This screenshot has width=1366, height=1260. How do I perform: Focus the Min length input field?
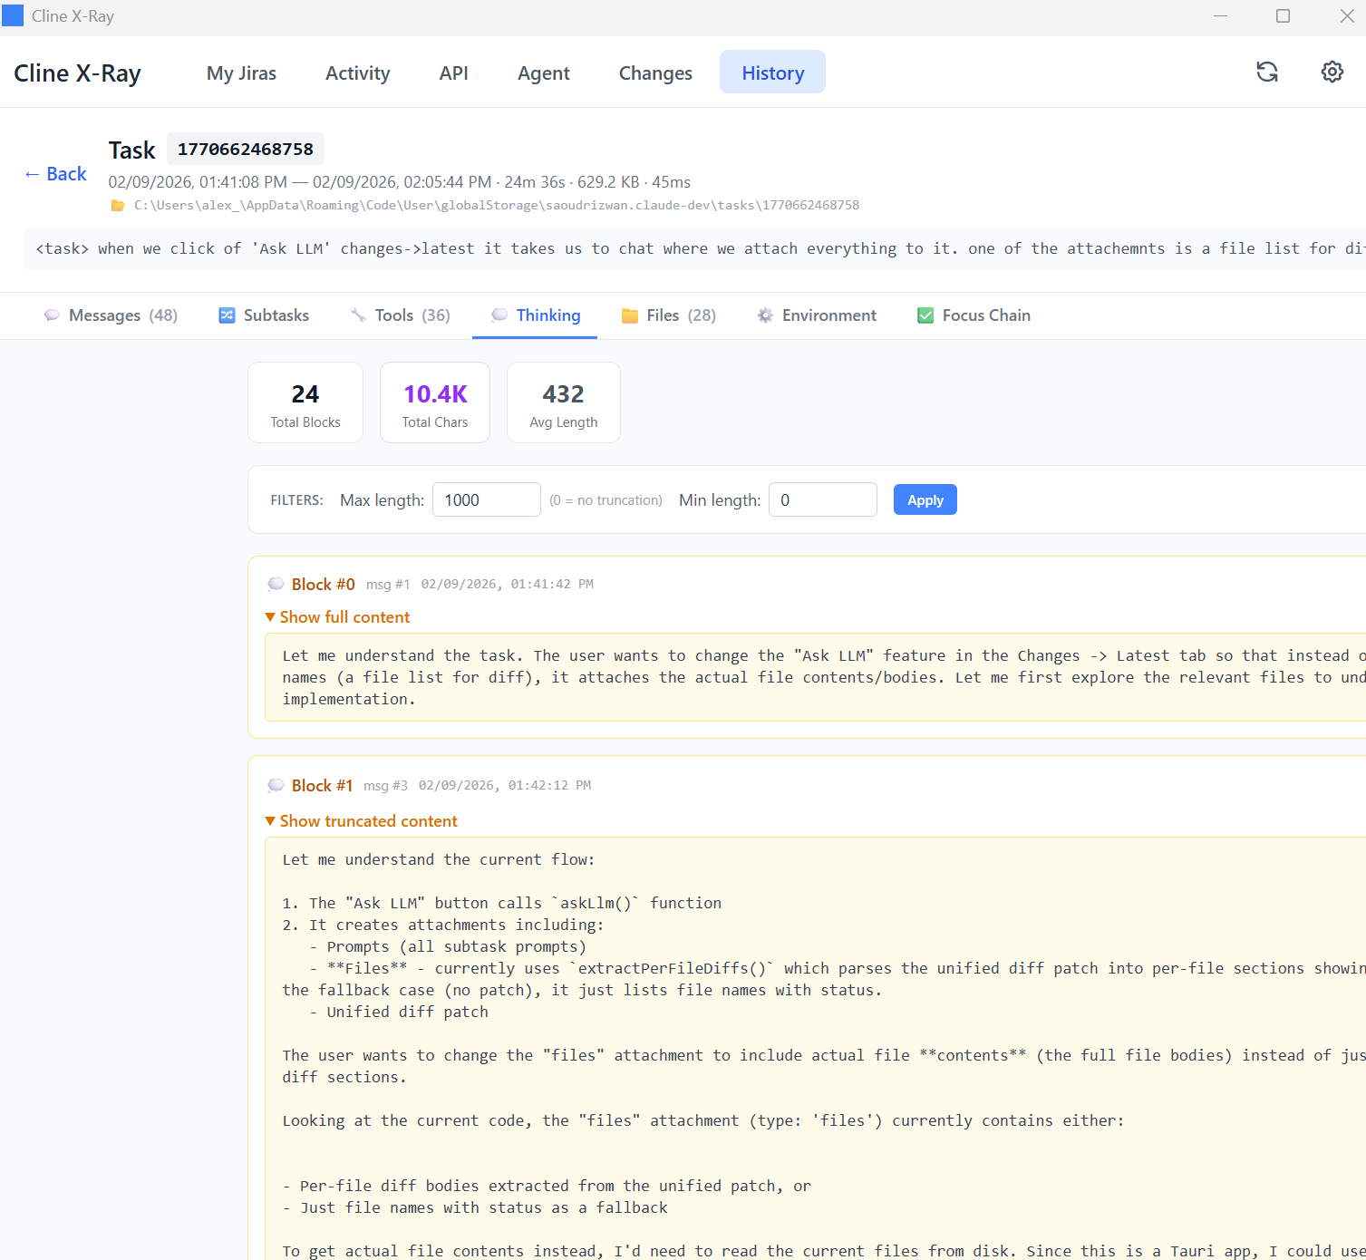[823, 499]
